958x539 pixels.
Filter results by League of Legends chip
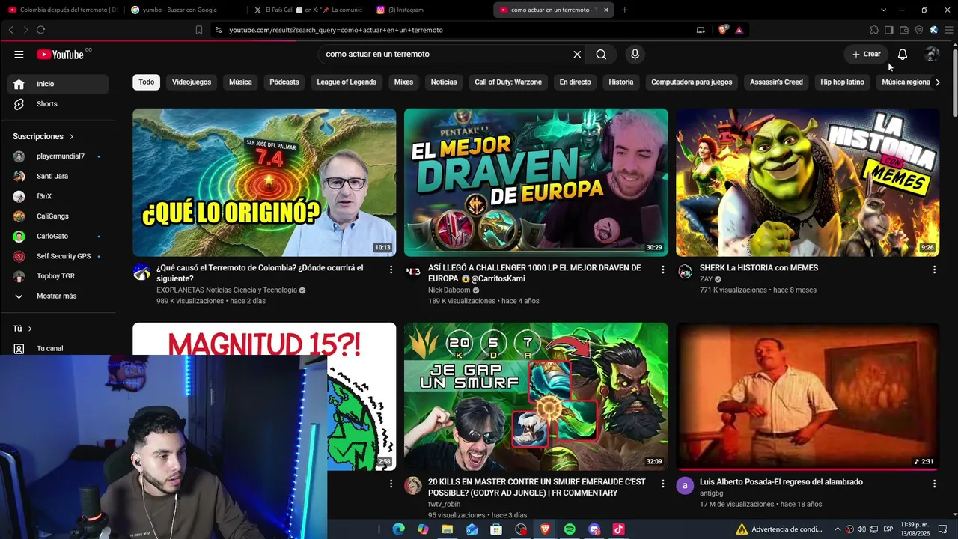click(x=347, y=82)
